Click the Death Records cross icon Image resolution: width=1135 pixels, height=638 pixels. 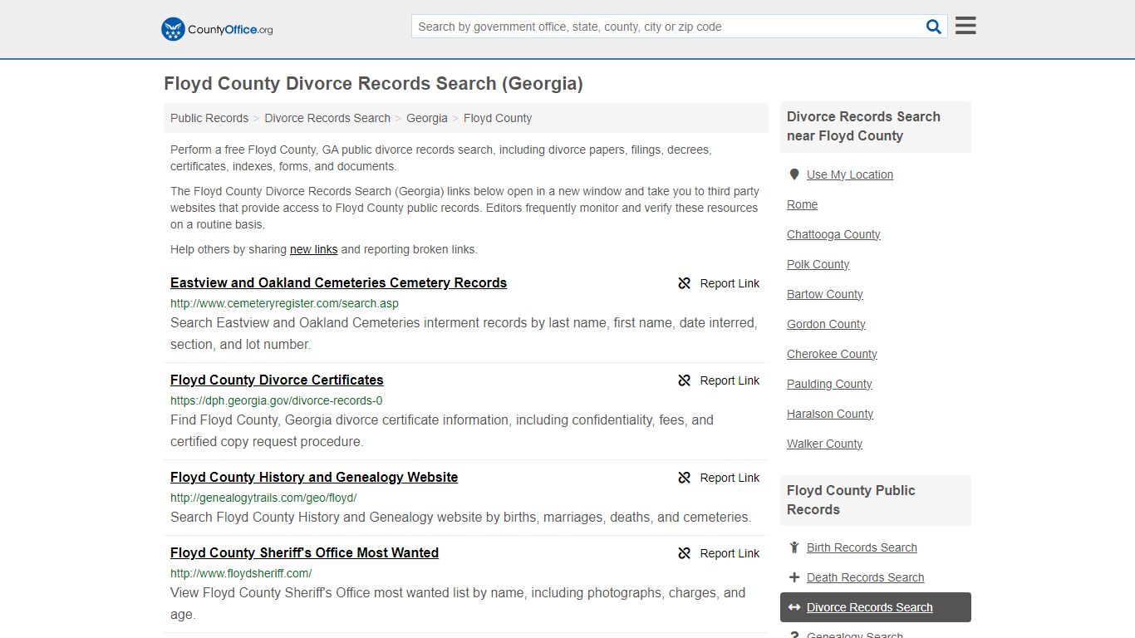[794, 577]
